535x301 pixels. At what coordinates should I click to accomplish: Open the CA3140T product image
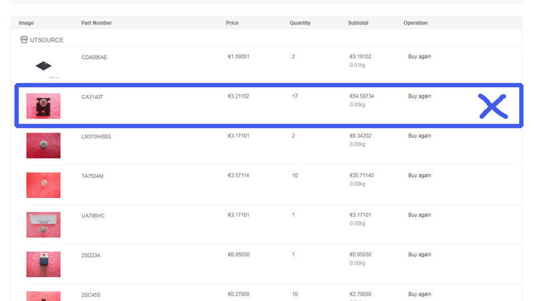43,106
